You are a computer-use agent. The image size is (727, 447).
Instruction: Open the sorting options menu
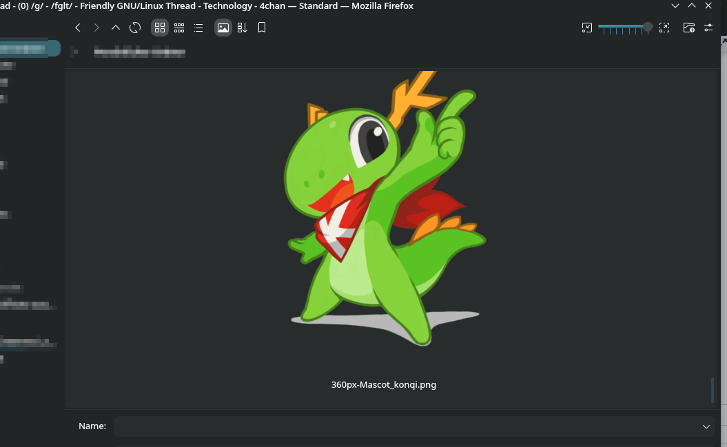(x=242, y=28)
